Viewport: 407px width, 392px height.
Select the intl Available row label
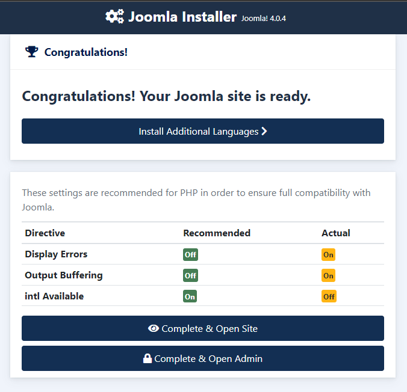(x=54, y=296)
